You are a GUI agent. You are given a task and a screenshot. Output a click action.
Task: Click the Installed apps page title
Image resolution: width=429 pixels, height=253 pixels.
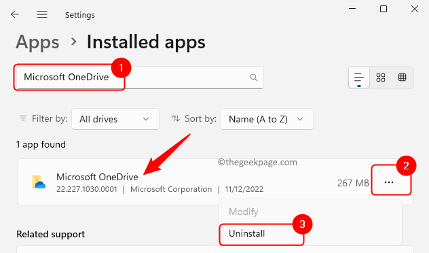click(x=146, y=42)
